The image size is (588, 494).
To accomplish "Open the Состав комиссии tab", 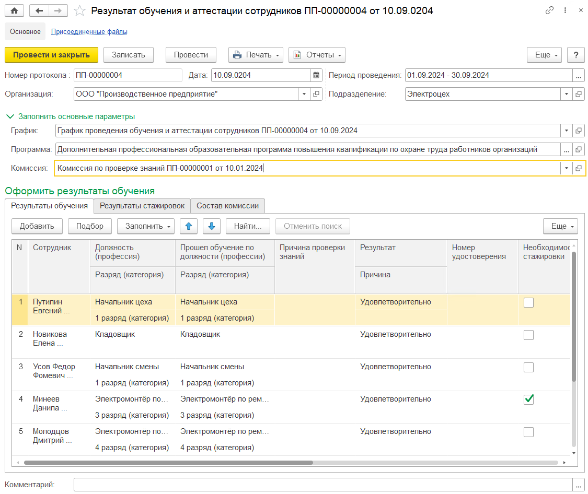I will pos(227,206).
